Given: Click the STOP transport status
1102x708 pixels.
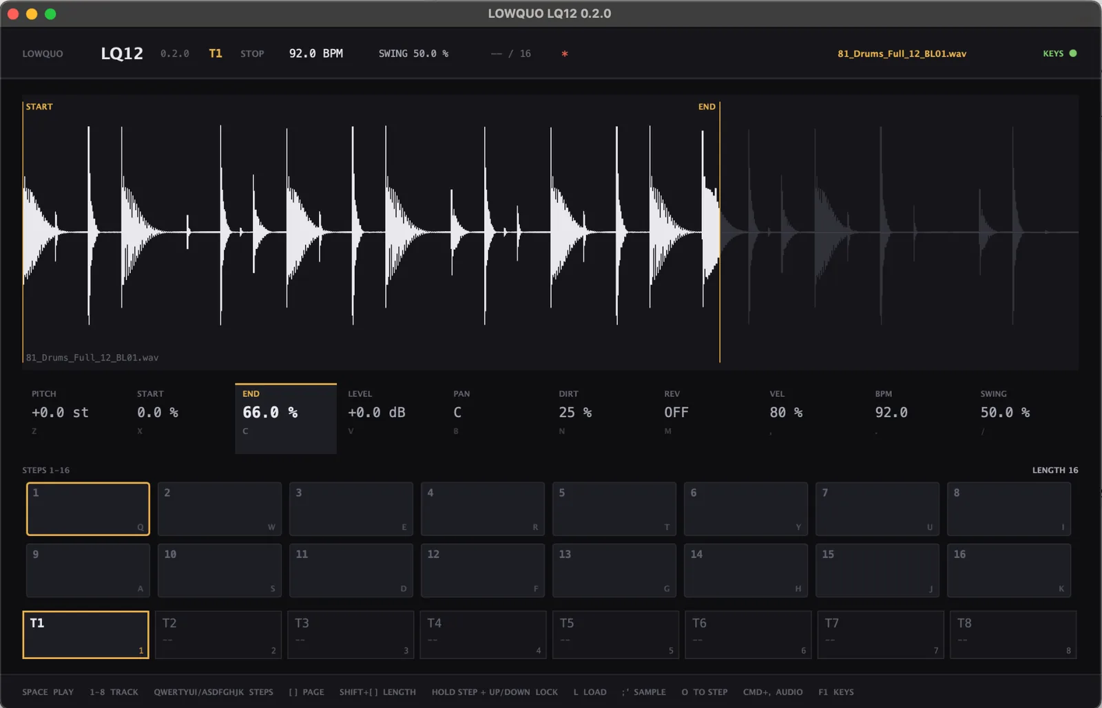Looking at the screenshot, I should pyautogui.click(x=252, y=54).
